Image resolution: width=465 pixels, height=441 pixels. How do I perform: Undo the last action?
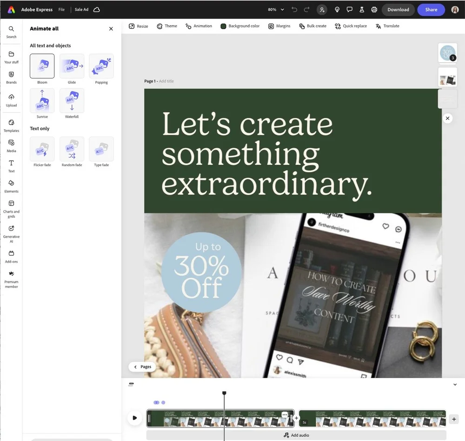click(294, 9)
